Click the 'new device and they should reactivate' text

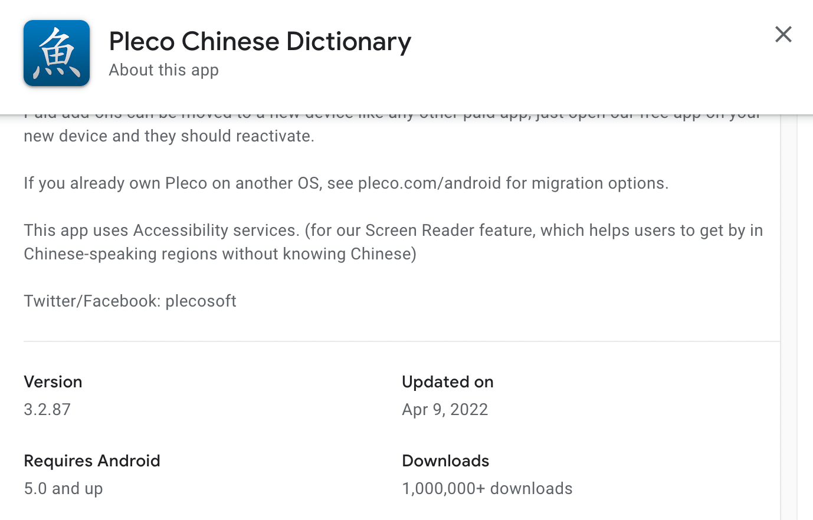169,136
